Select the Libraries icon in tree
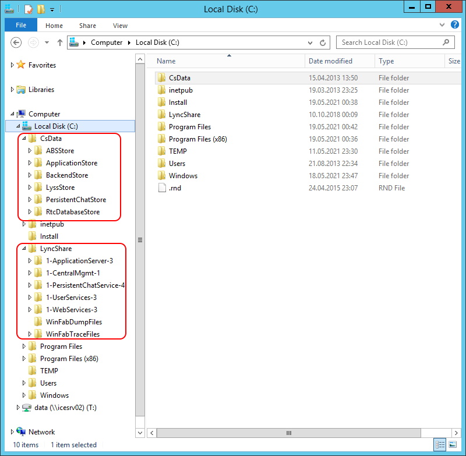466x456 pixels. point(21,90)
